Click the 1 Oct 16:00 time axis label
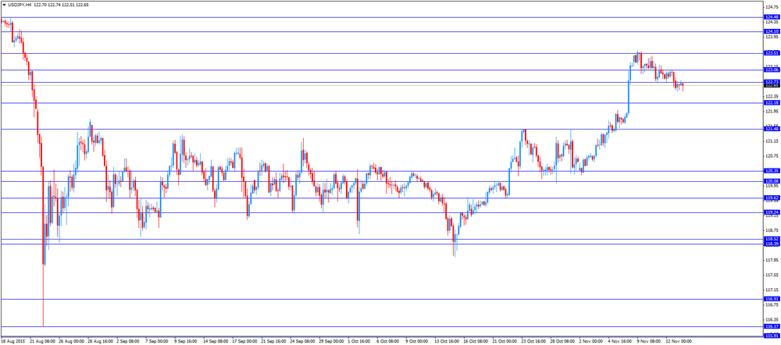This screenshot has height=345, width=781. pos(361,342)
